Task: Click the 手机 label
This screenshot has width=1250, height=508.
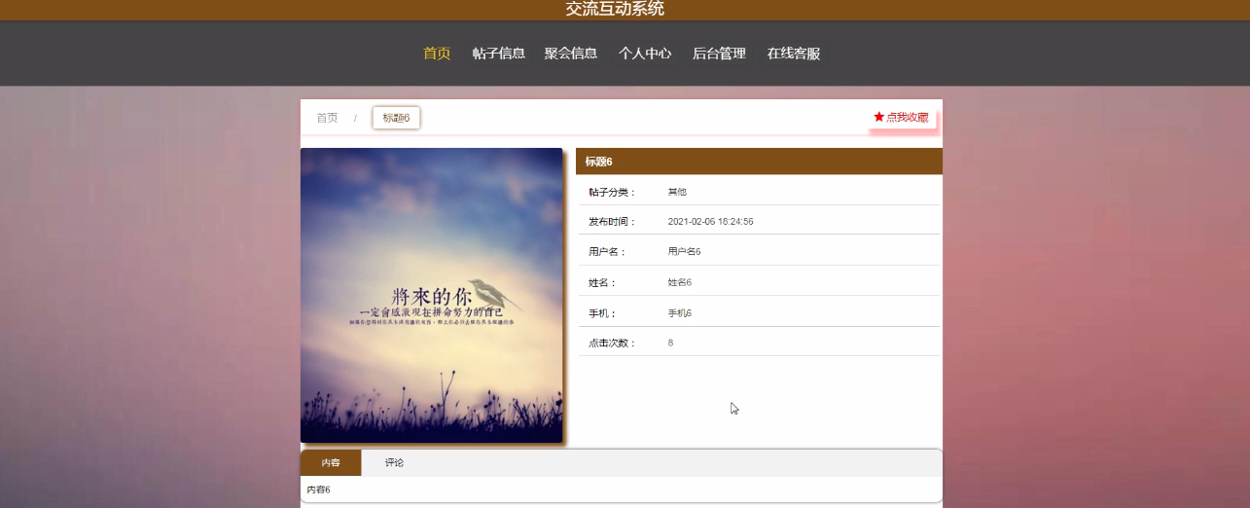Action: 603,314
